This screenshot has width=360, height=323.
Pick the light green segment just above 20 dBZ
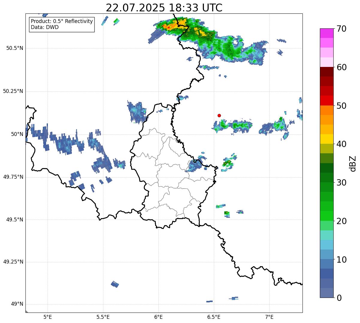point(327,216)
